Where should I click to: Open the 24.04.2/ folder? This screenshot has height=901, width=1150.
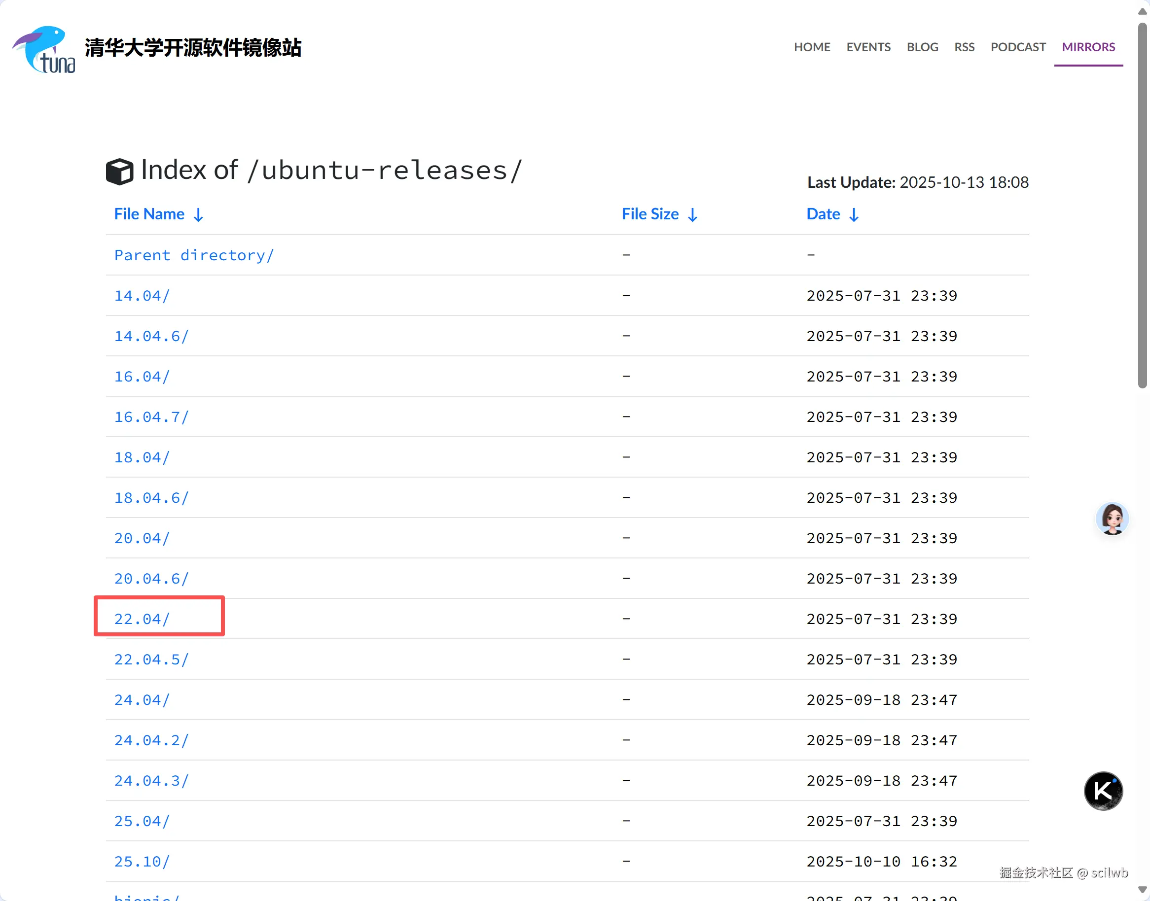pos(151,740)
